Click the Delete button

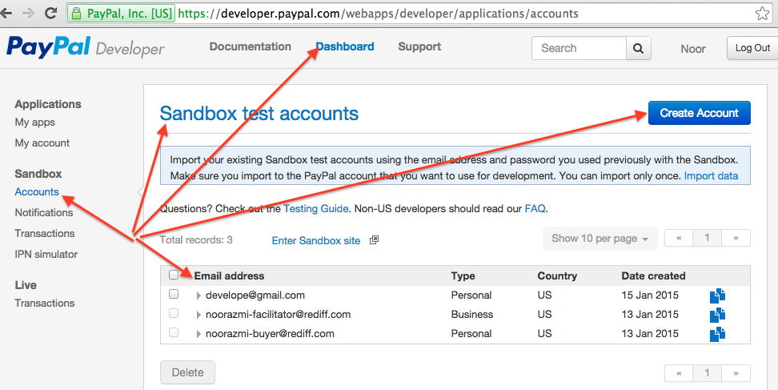pyautogui.click(x=187, y=372)
